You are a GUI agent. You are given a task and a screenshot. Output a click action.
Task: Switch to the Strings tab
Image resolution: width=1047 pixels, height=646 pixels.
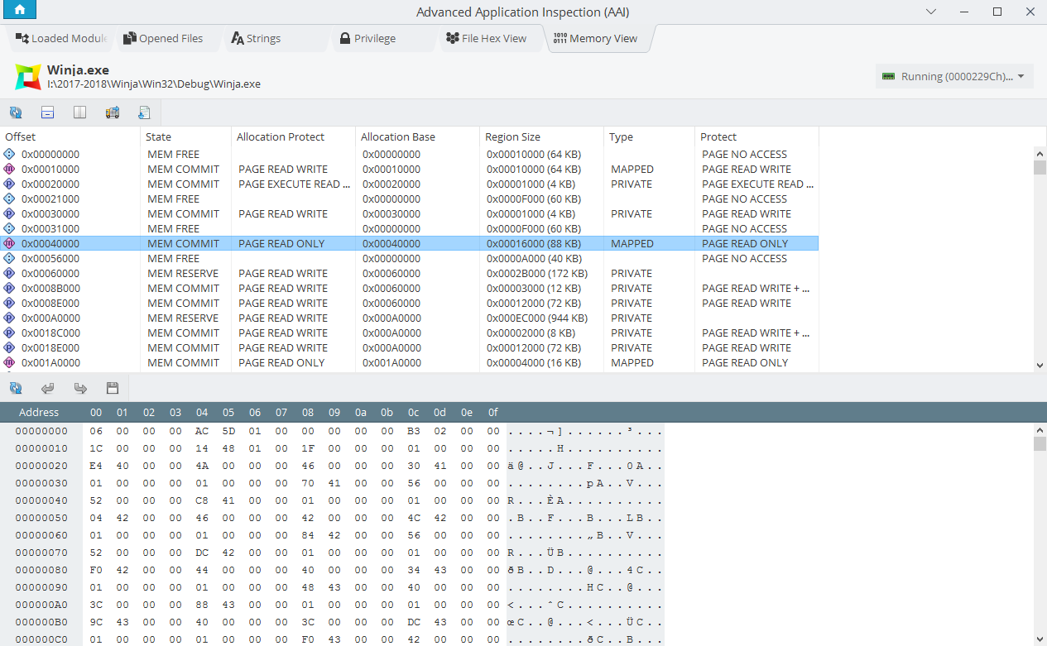coord(255,39)
